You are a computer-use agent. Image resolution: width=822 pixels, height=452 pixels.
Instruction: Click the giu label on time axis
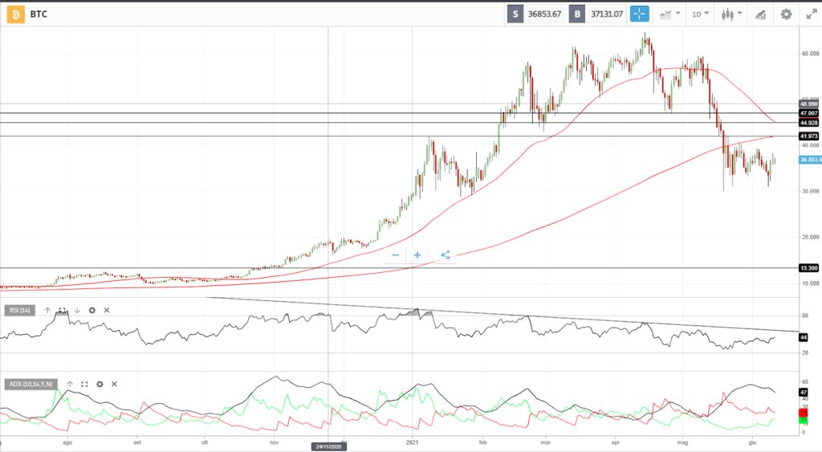pyautogui.click(x=752, y=442)
